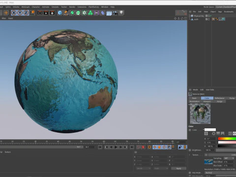Render the current view clapperboard icon
The width and height of the screenshot is (236, 177).
point(40,13)
